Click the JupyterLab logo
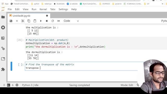The height and width of the screenshot is (94, 167). (x=3, y=9)
